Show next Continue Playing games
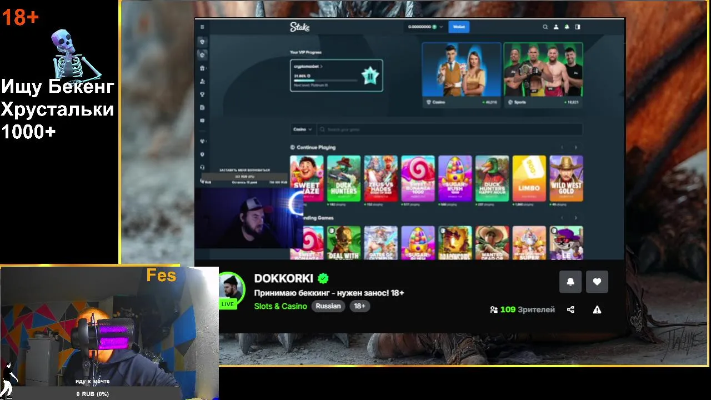 click(576, 147)
